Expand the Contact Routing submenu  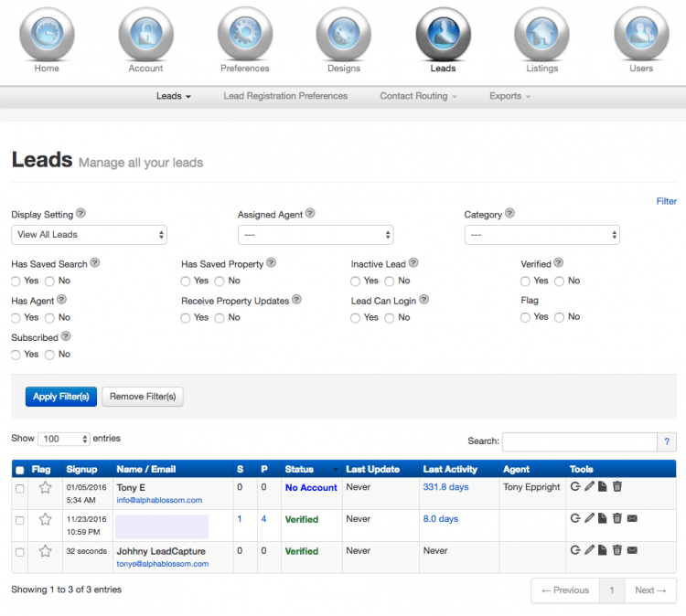click(x=418, y=96)
